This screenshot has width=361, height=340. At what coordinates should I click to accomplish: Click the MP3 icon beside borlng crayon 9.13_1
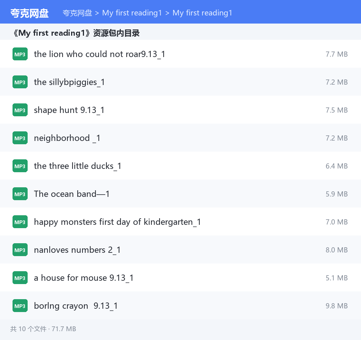tap(20, 306)
